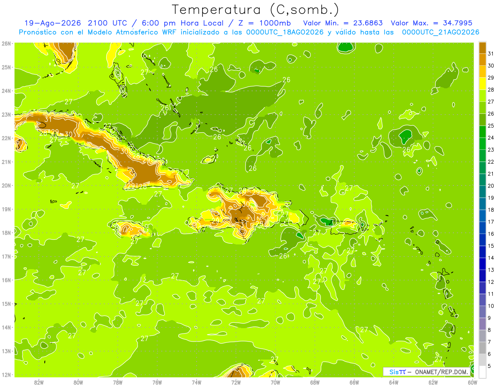Click "Valor Min. = 23.6863" text
Image resolution: width=502 pixels, height=388 pixels.
(x=343, y=23)
